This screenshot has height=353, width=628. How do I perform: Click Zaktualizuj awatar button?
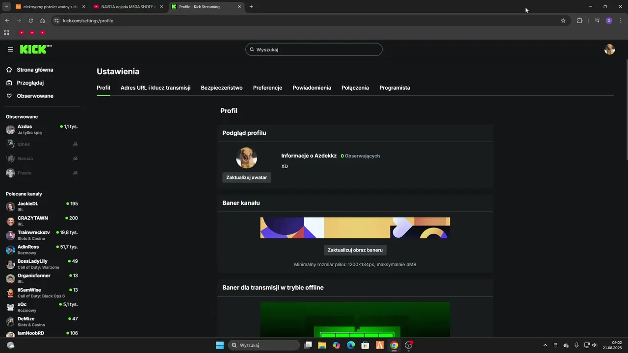pos(246,177)
